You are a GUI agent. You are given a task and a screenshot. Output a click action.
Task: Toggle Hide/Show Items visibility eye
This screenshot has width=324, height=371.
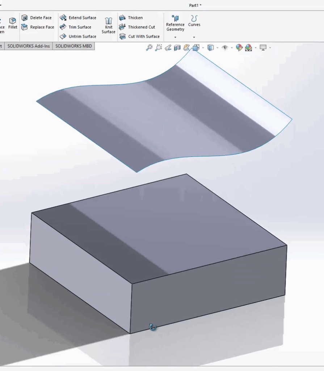(x=225, y=47)
